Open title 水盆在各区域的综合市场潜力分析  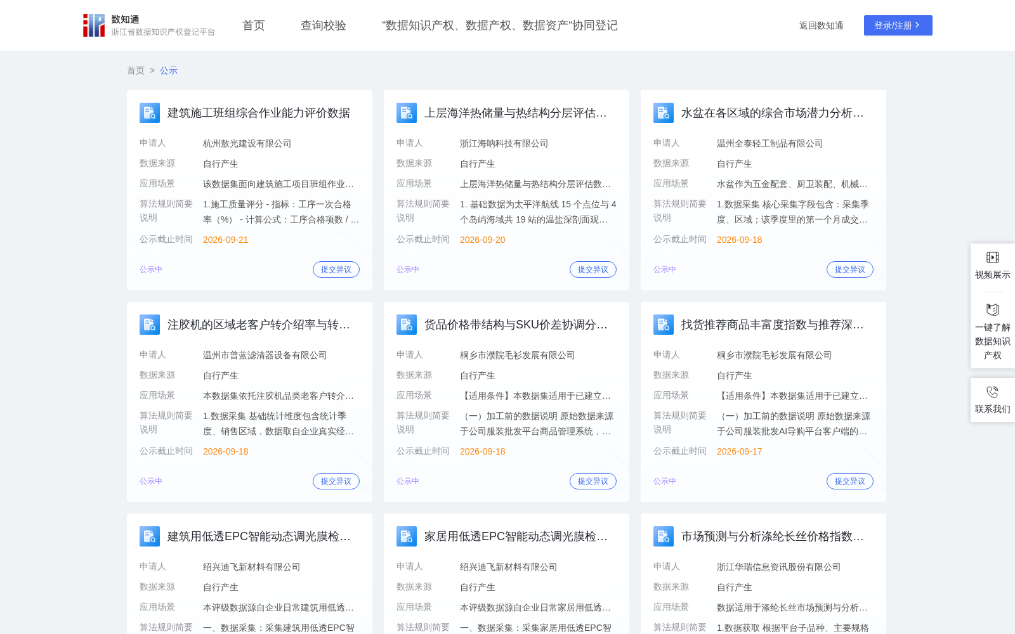click(x=773, y=113)
